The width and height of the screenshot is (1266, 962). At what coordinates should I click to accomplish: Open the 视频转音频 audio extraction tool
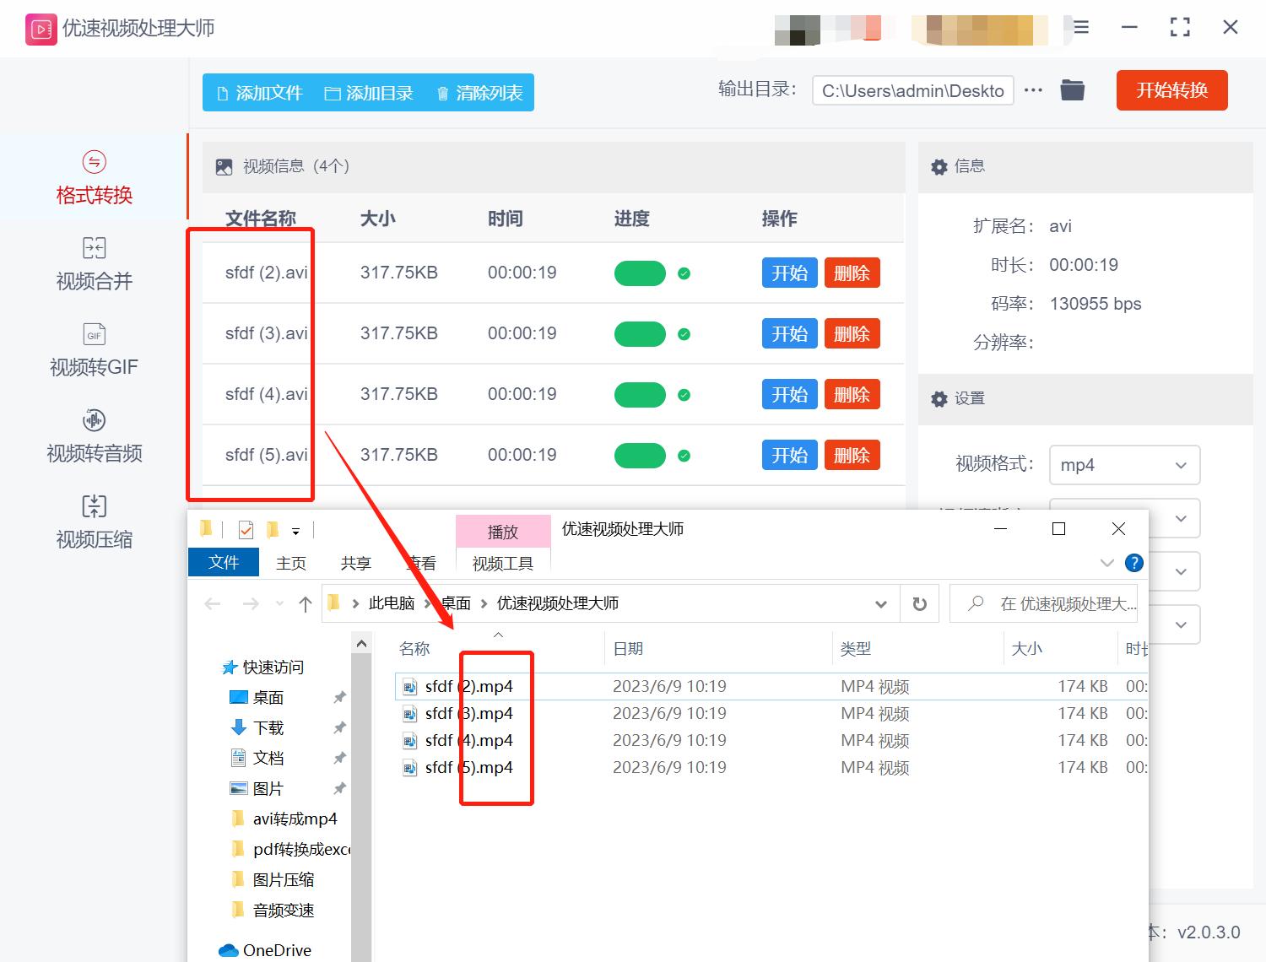coord(93,435)
